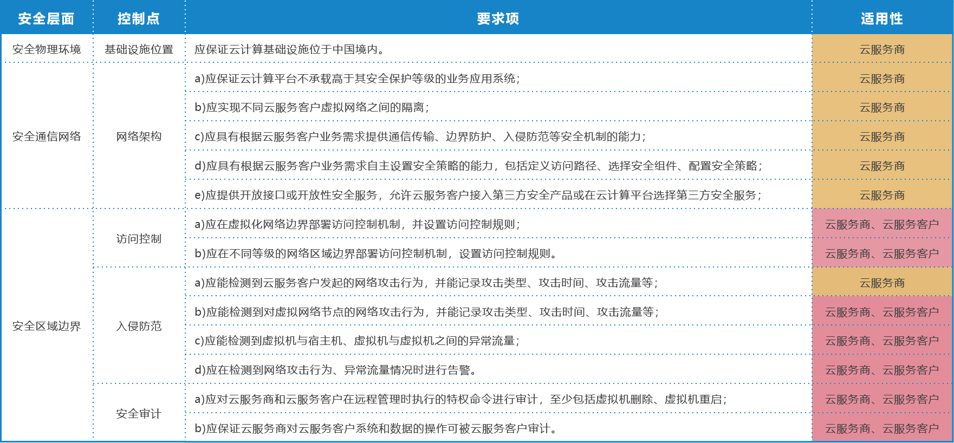Image resolution: width=954 pixels, height=443 pixels.
Task: Select requirement b) about 虚拟网络之间的隔离
Action: [x=312, y=107]
